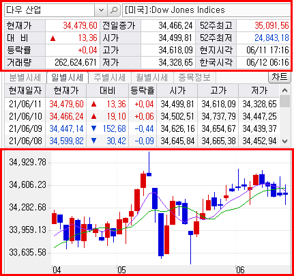Viewport: 294px width, 276px height.
Task: Click the magnifier search icon
Action: pyautogui.click(x=114, y=10)
